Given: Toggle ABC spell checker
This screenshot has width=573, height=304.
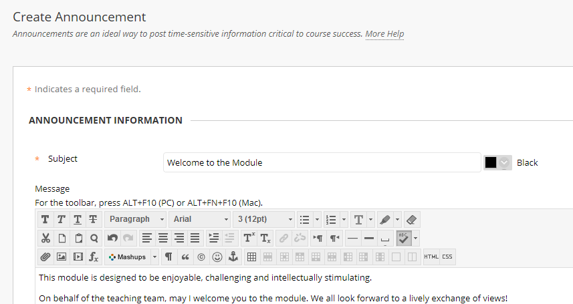Looking at the screenshot, I should (404, 239).
